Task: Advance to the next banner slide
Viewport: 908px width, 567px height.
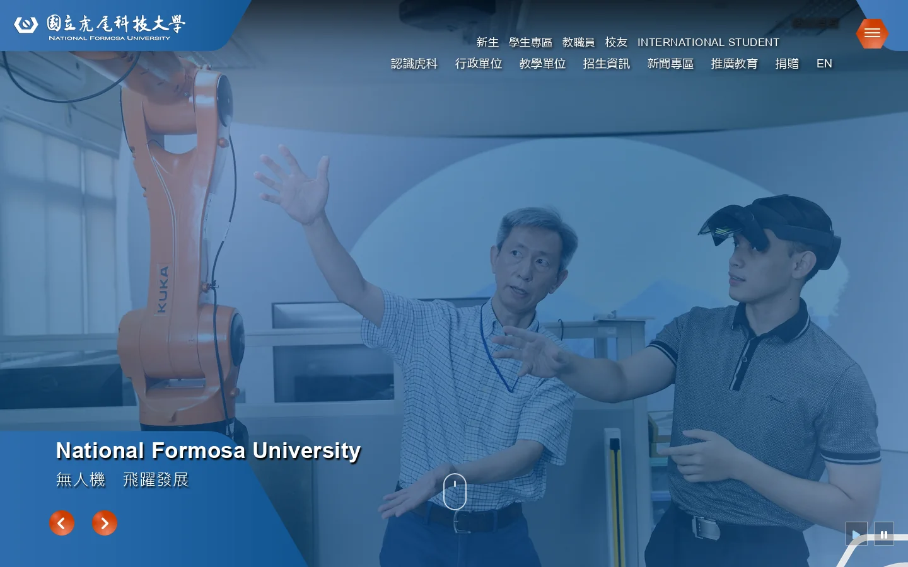Action: pyautogui.click(x=105, y=523)
